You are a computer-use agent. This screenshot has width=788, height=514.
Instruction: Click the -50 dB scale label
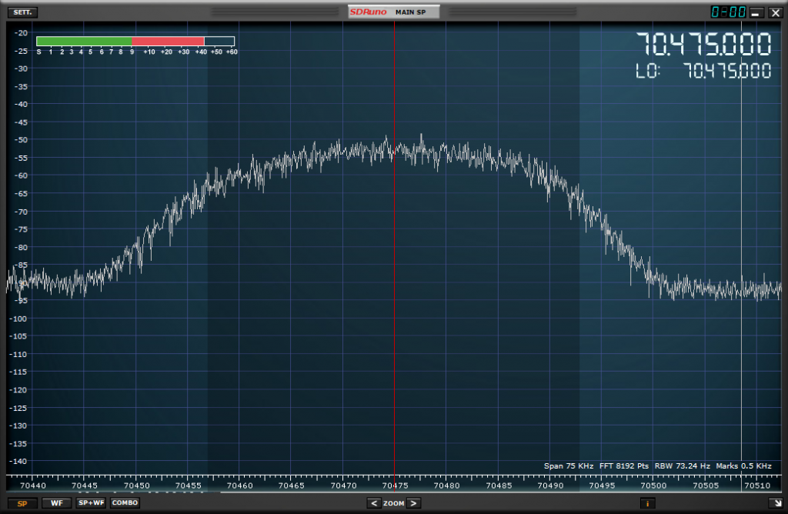pyautogui.click(x=20, y=140)
